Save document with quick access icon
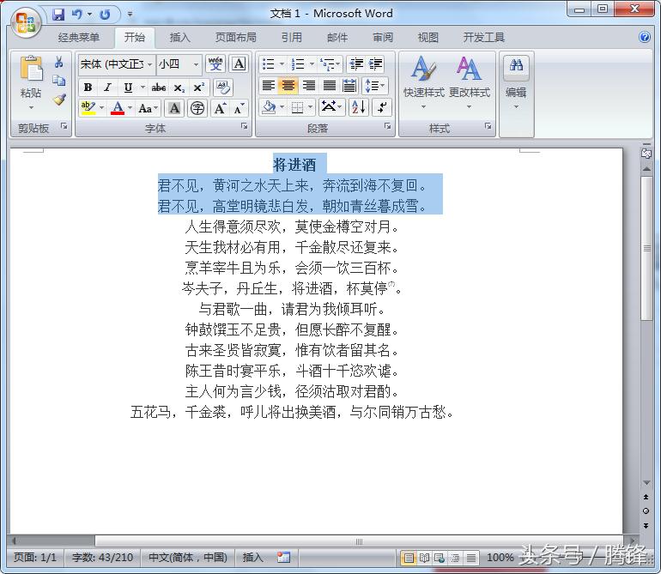This screenshot has width=661, height=574. (x=58, y=15)
